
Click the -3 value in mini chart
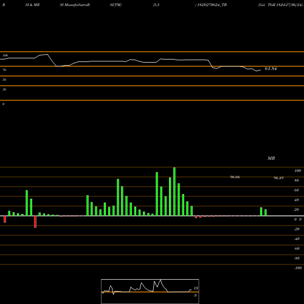tap(195, 295)
